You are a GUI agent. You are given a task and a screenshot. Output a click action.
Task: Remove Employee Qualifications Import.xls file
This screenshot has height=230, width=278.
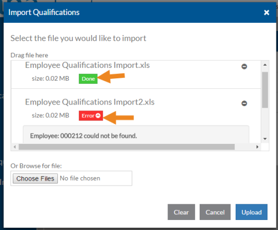(244, 67)
